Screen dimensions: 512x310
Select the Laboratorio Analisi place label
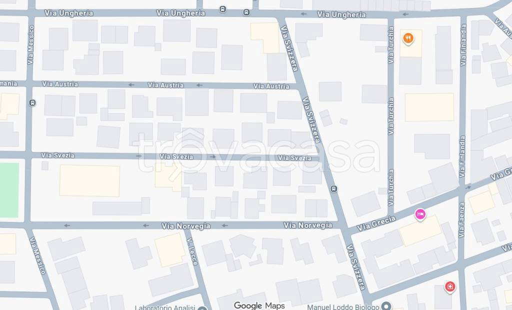click(x=165, y=307)
